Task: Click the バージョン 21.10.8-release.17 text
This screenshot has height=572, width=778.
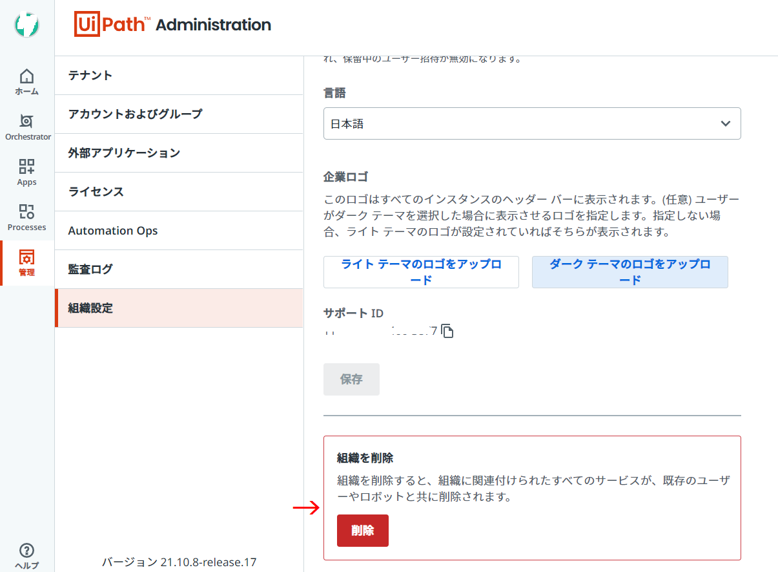Action: coord(179,562)
